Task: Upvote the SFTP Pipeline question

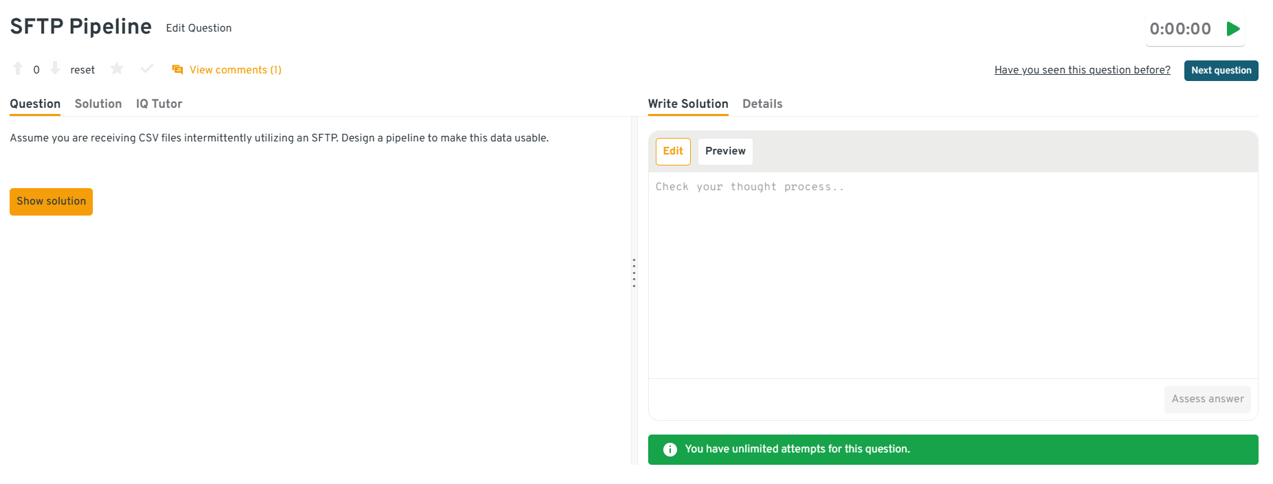Action: pyautogui.click(x=19, y=69)
